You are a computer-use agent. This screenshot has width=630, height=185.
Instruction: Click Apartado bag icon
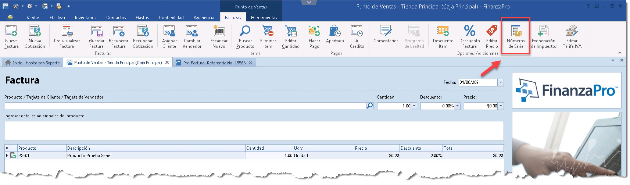tap(335, 31)
